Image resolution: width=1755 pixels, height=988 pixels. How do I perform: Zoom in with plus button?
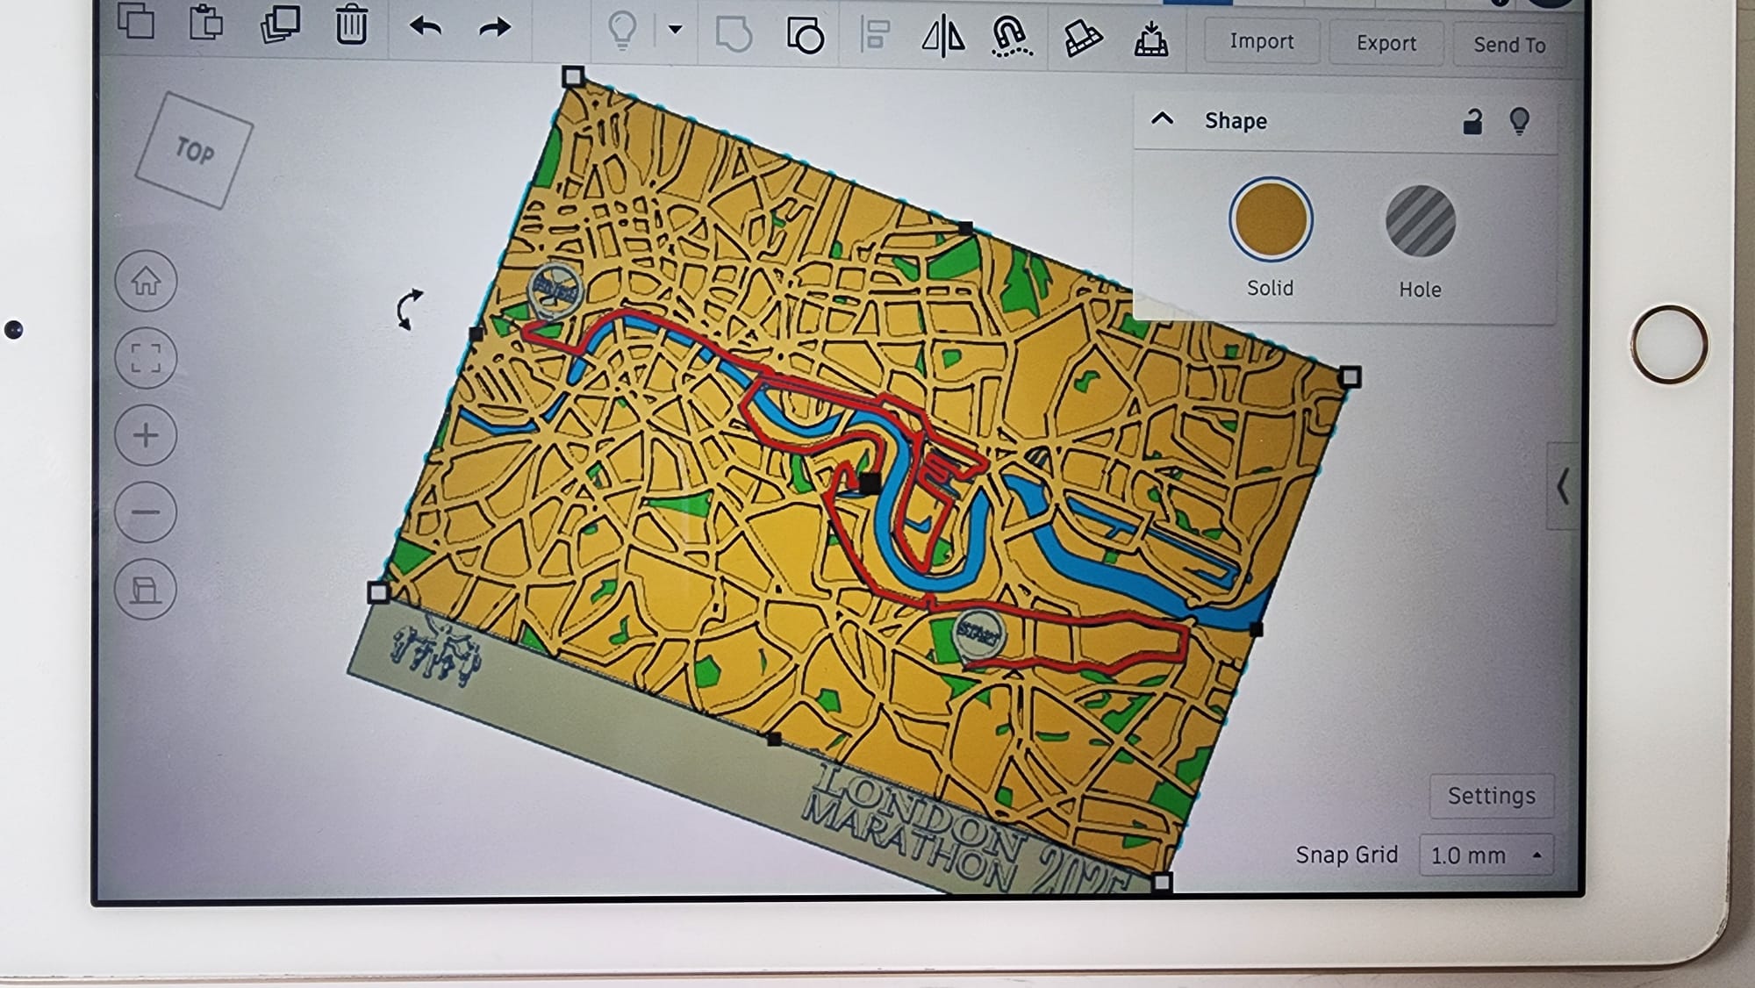click(146, 435)
